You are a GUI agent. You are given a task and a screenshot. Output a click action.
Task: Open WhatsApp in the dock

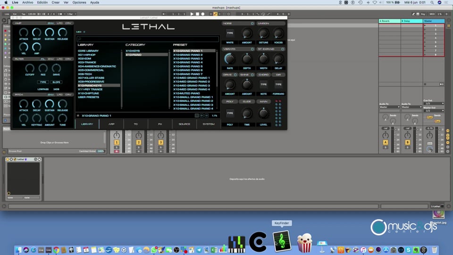click(154, 250)
